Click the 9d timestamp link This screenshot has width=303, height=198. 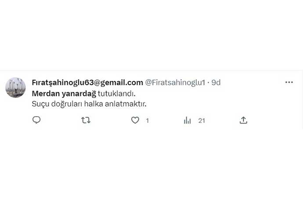216,83
